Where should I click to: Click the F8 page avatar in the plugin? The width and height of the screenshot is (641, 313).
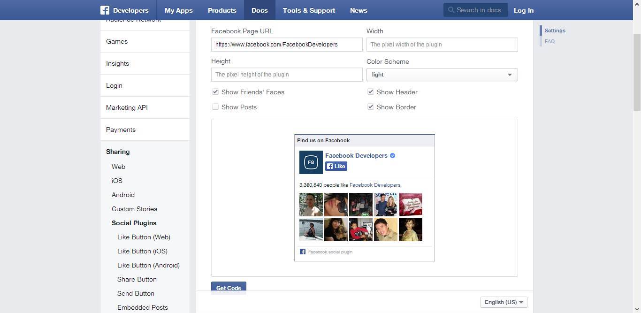(311, 162)
